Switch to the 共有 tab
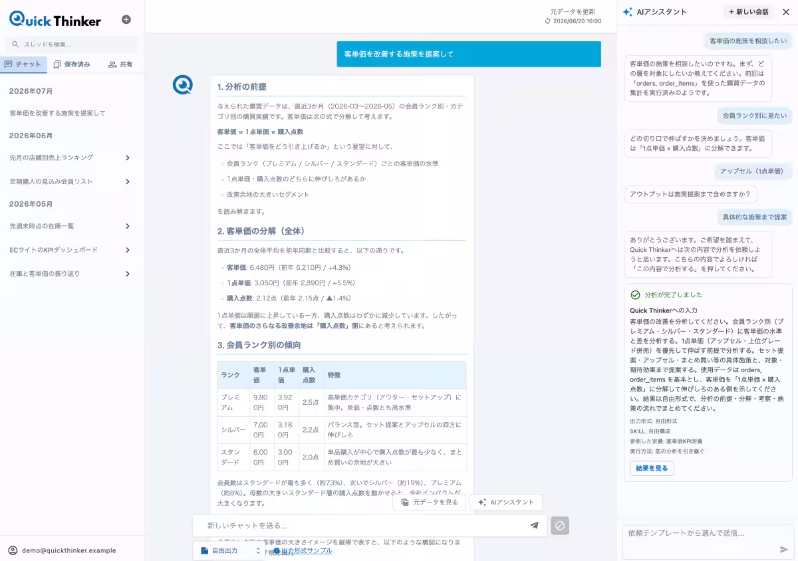 pos(120,64)
